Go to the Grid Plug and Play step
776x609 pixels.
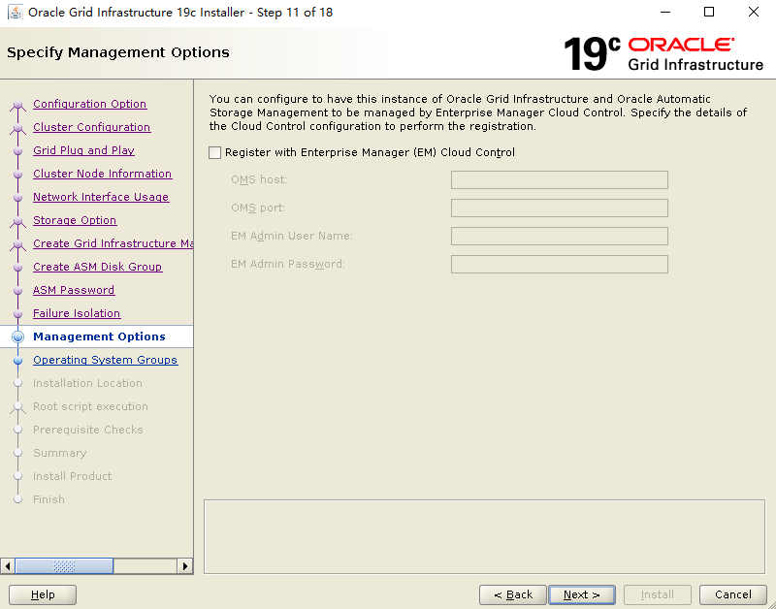82,150
